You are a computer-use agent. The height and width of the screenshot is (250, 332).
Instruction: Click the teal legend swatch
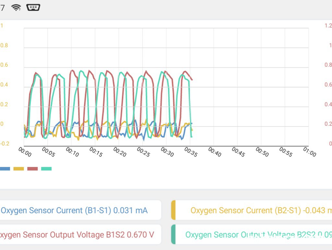[x=46, y=169]
